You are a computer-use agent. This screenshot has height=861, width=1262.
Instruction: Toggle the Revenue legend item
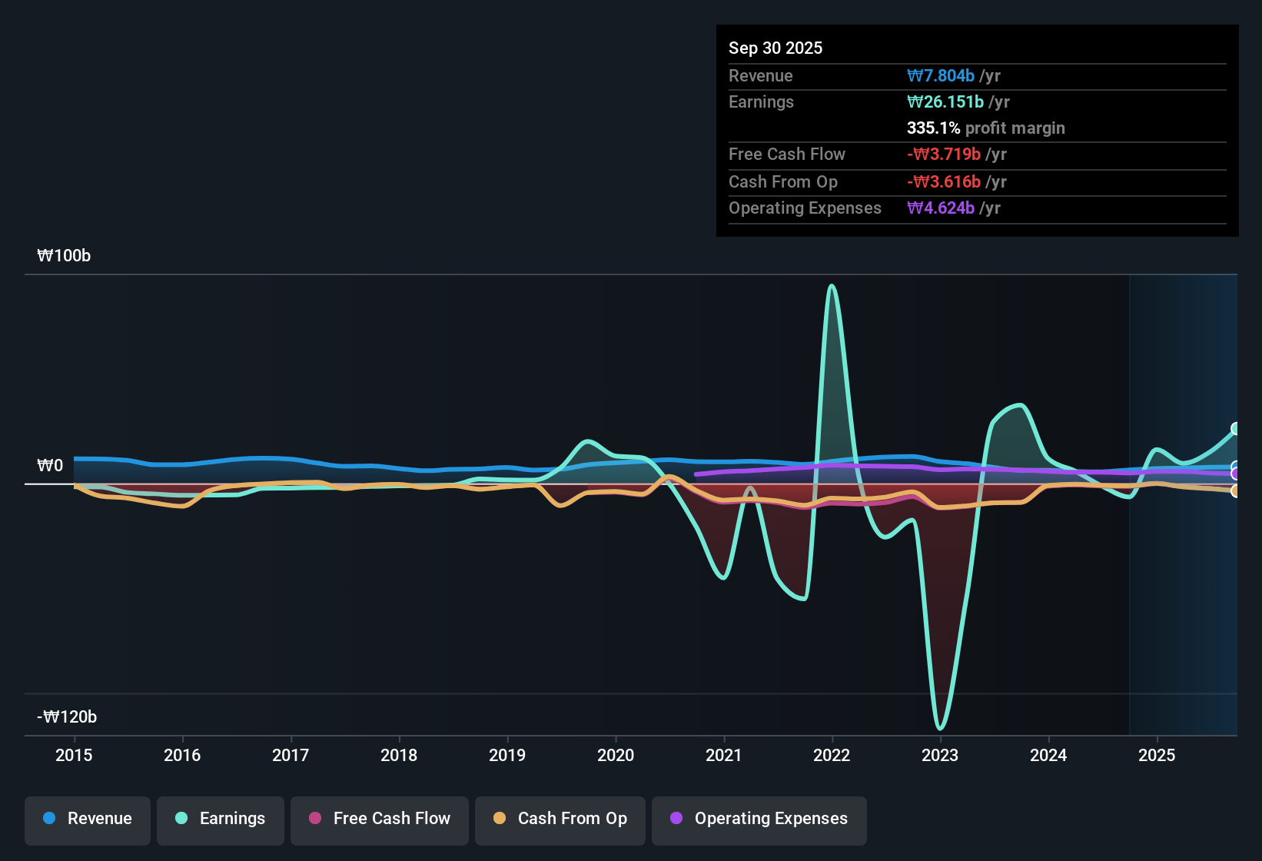[x=88, y=819]
